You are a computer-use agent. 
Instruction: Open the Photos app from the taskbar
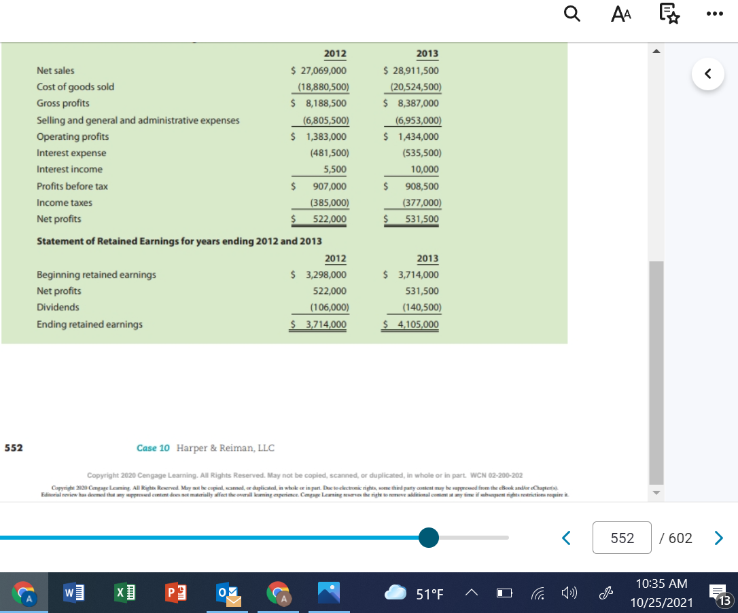click(x=329, y=592)
